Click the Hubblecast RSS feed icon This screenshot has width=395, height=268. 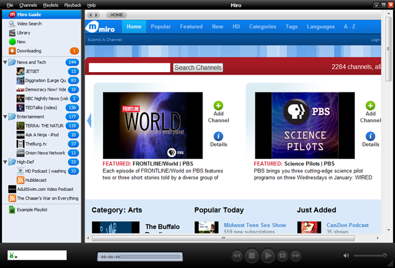click(20, 180)
